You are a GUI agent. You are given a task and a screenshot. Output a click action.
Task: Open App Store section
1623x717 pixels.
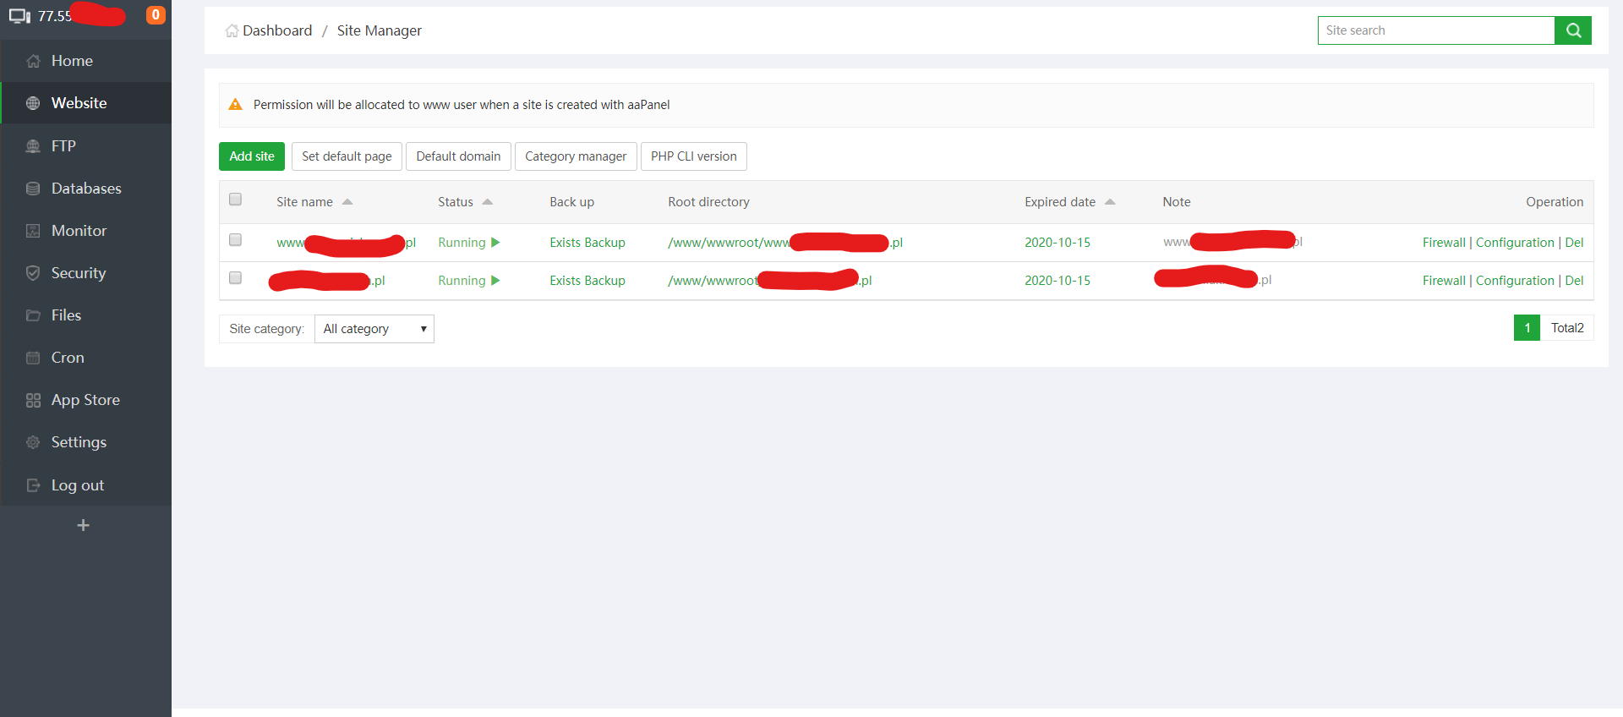(86, 400)
